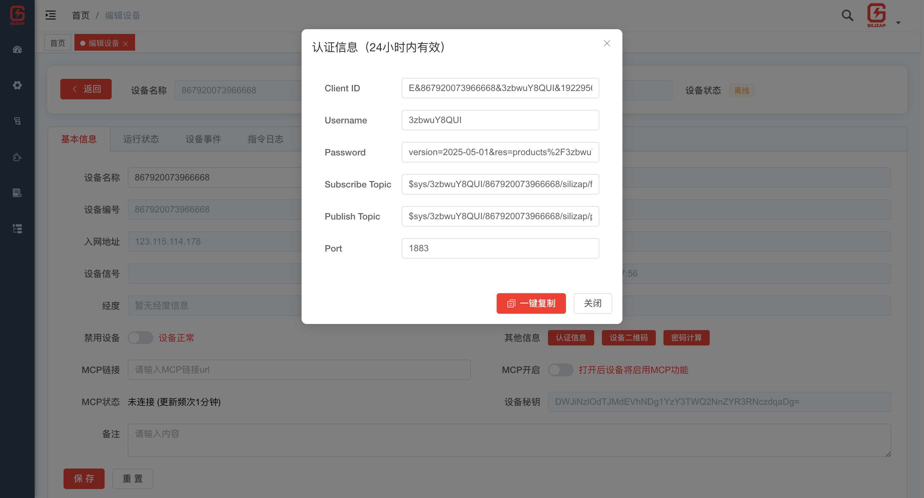Close the 编辑设备 tab with its x icon
This screenshot has height=498, width=924.
click(x=125, y=44)
